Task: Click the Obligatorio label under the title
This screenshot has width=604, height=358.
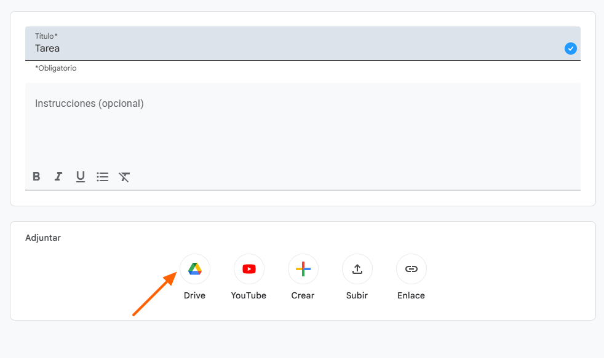Action: tap(56, 68)
